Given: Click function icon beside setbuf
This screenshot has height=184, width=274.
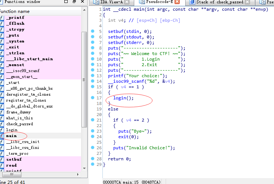Looking at the screenshot, I should click(x=1, y=160).
